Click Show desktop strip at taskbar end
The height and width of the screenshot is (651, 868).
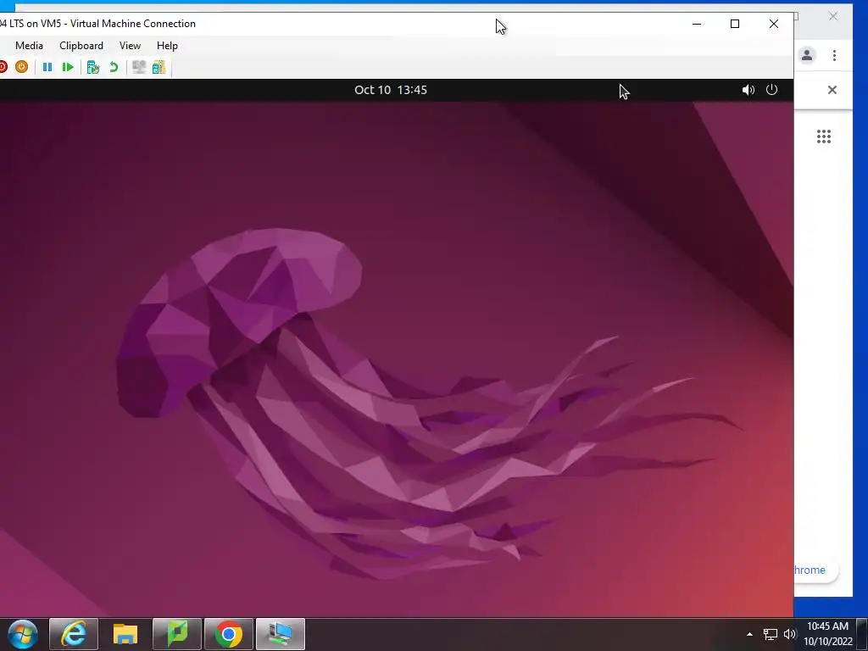click(862, 634)
